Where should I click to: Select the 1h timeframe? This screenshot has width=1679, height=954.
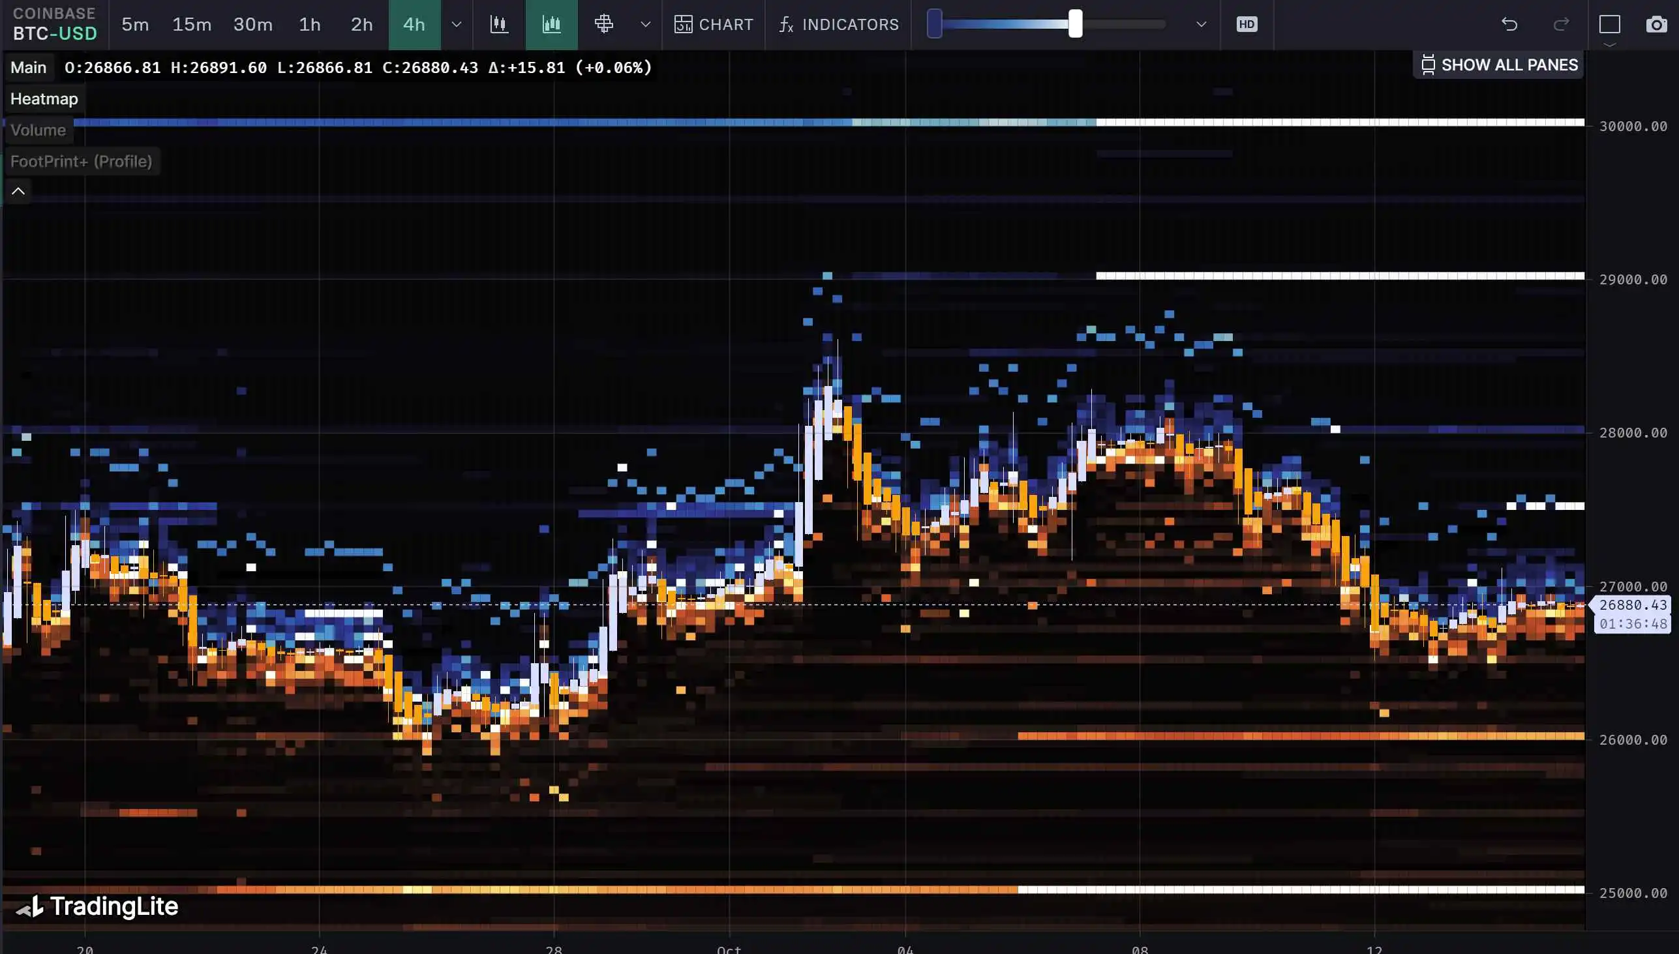click(309, 25)
